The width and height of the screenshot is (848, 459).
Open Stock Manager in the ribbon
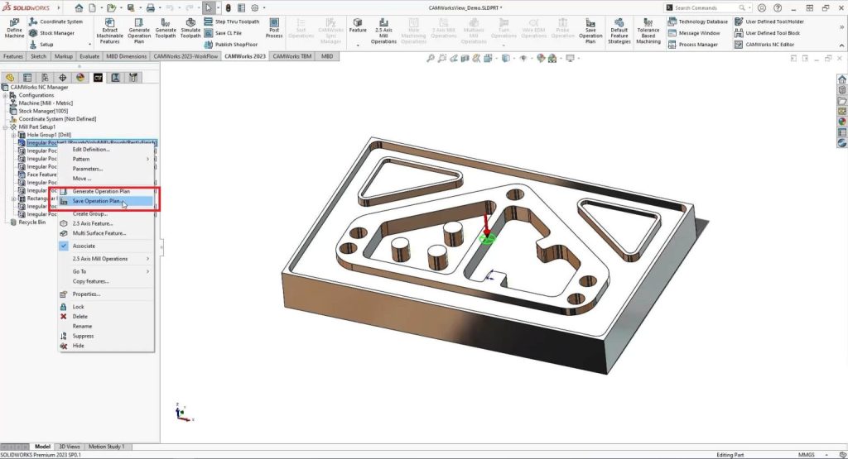click(52, 33)
